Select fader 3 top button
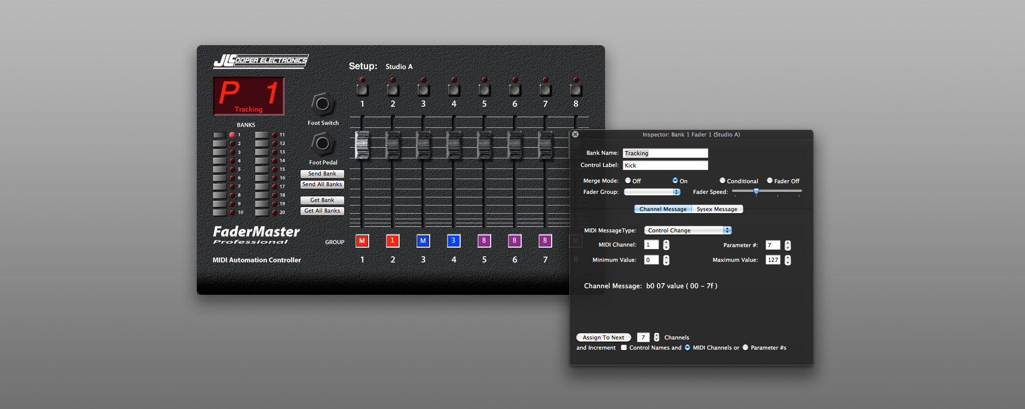 click(423, 90)
